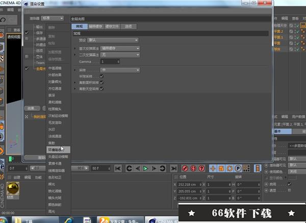The width and height of the screenshot is (306, 223).
Task: Toggle Position keyframe recording icon
Action: (213, 168)
